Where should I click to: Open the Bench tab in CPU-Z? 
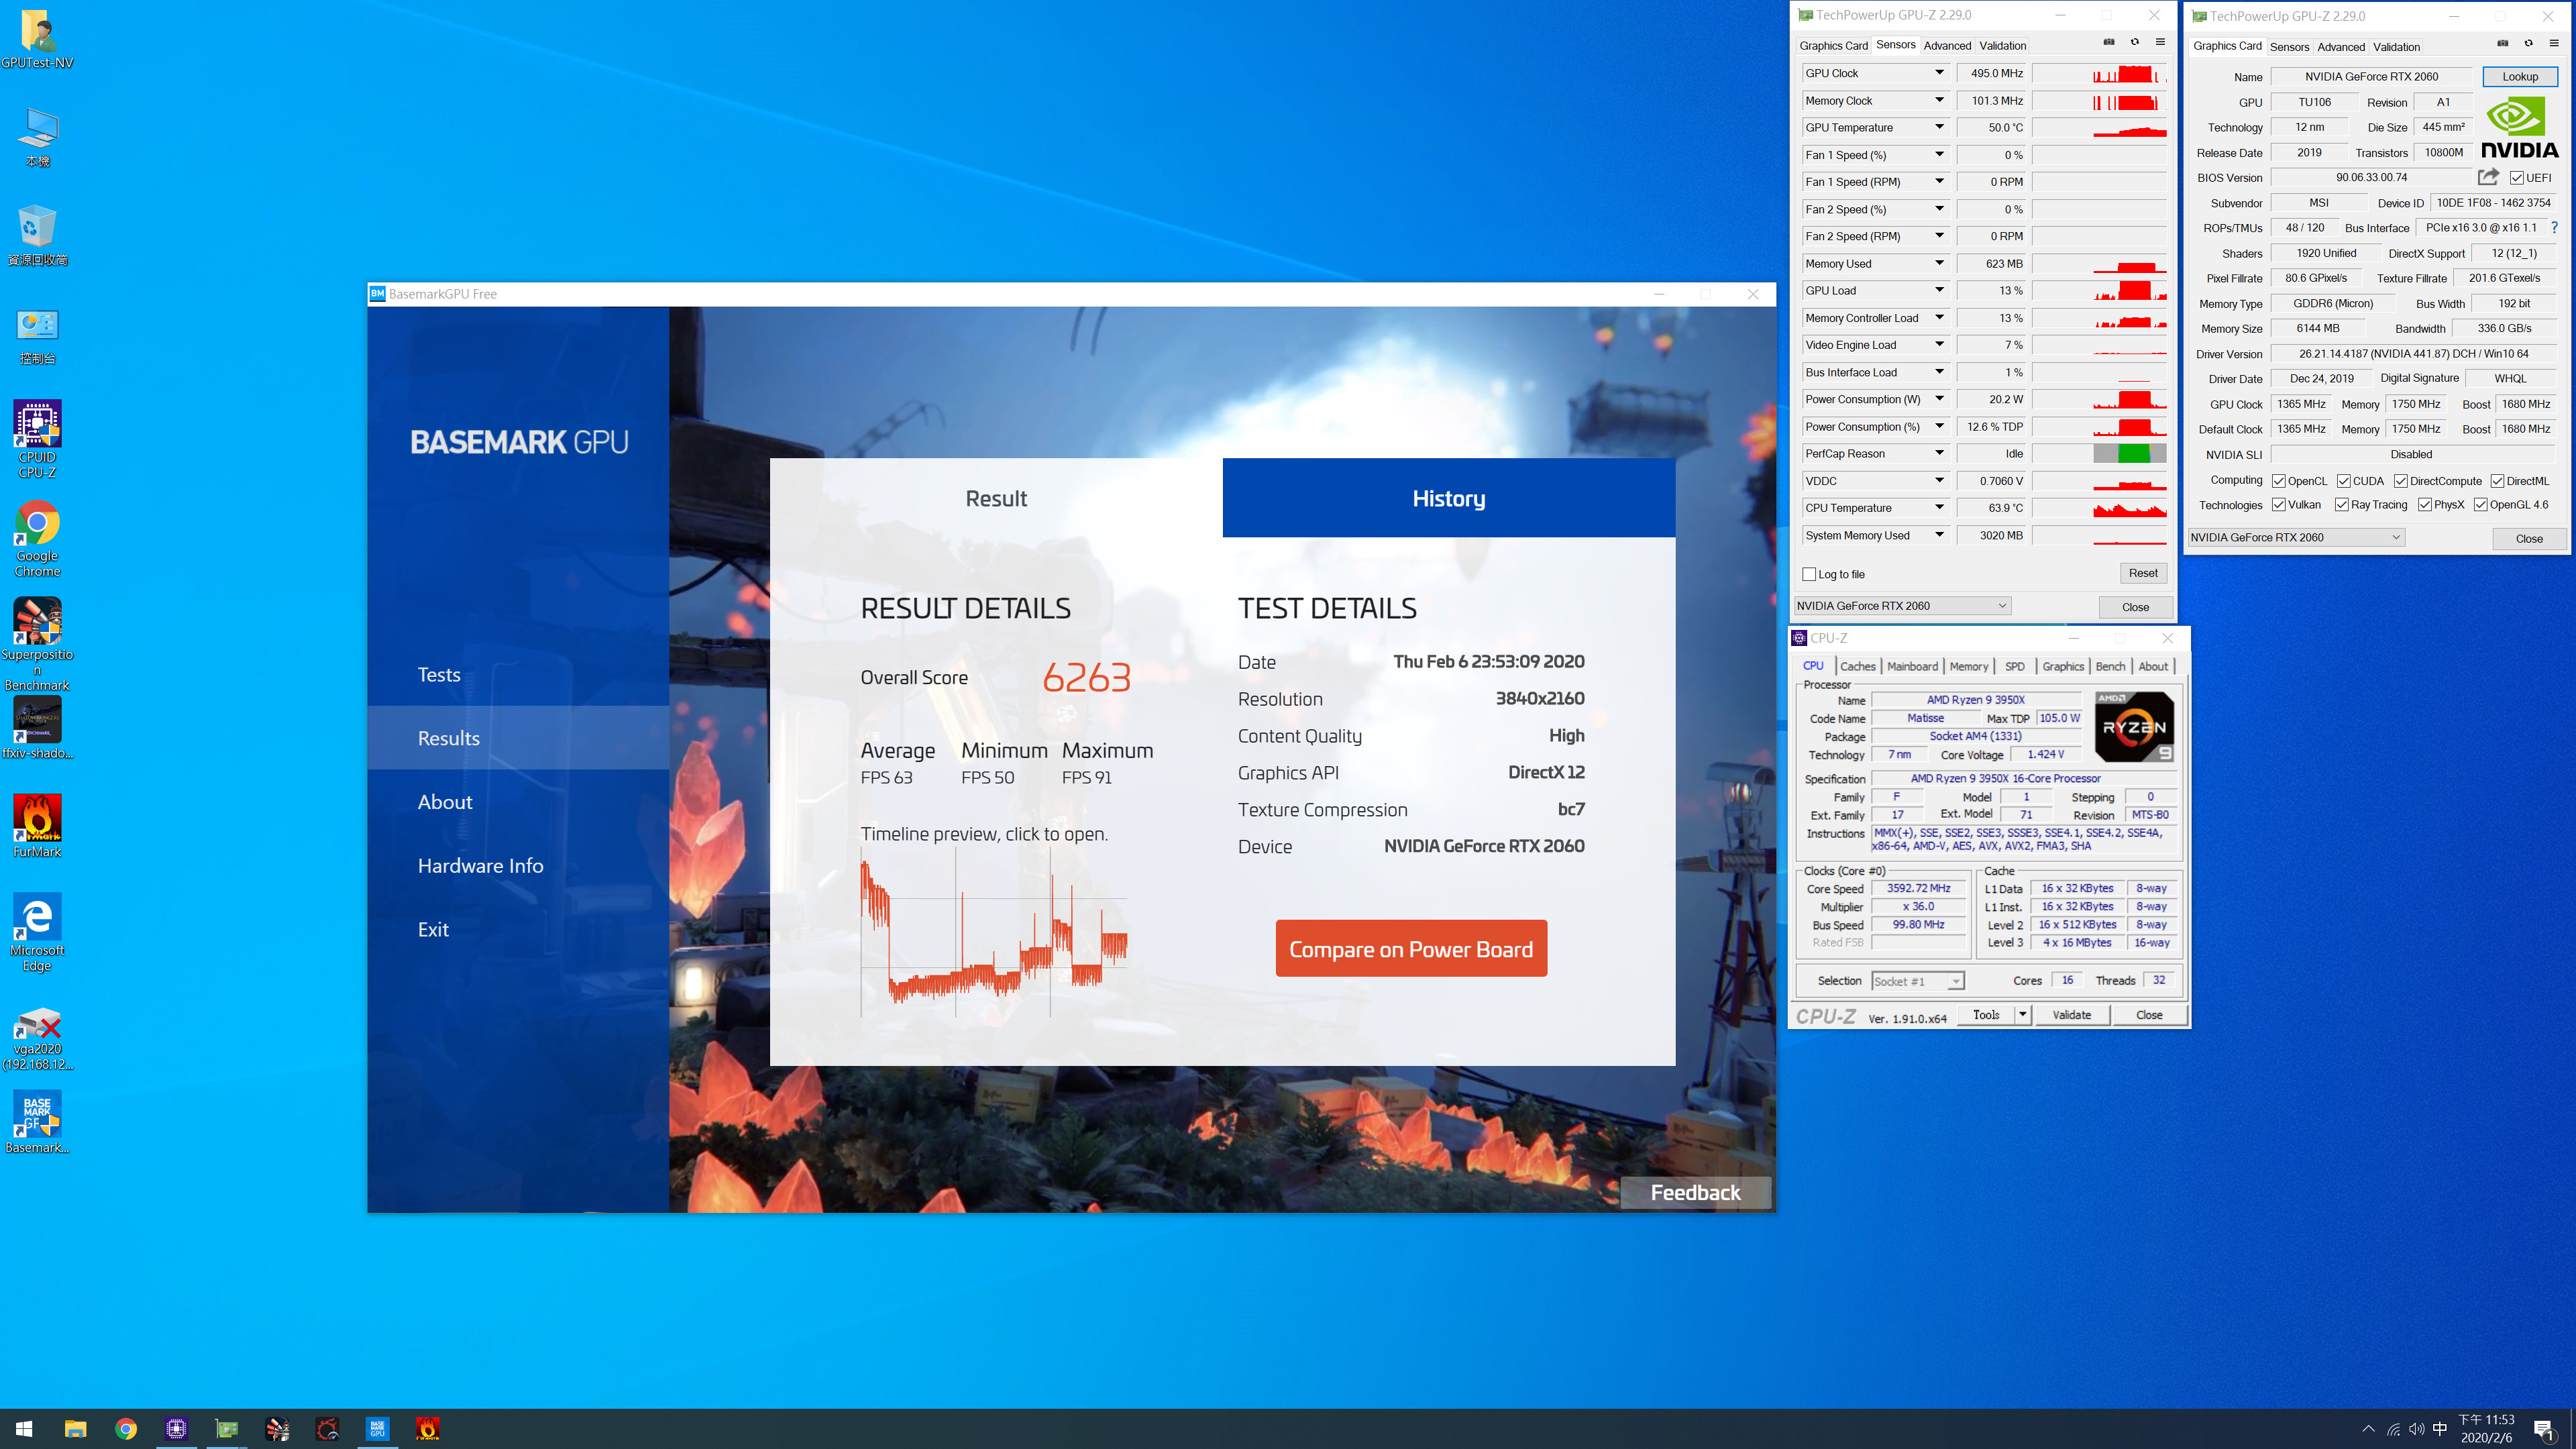(2110, 666)
